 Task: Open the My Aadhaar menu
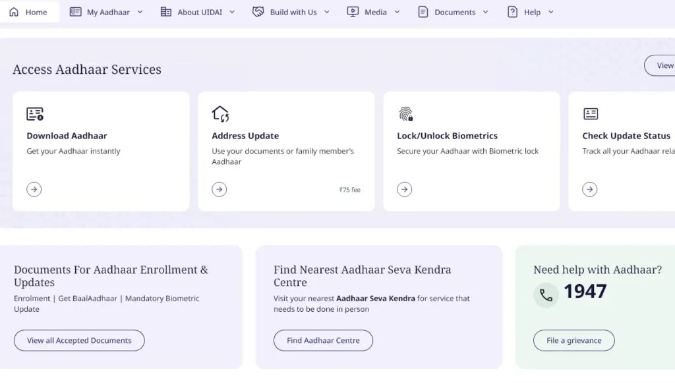tap(106, 12)
